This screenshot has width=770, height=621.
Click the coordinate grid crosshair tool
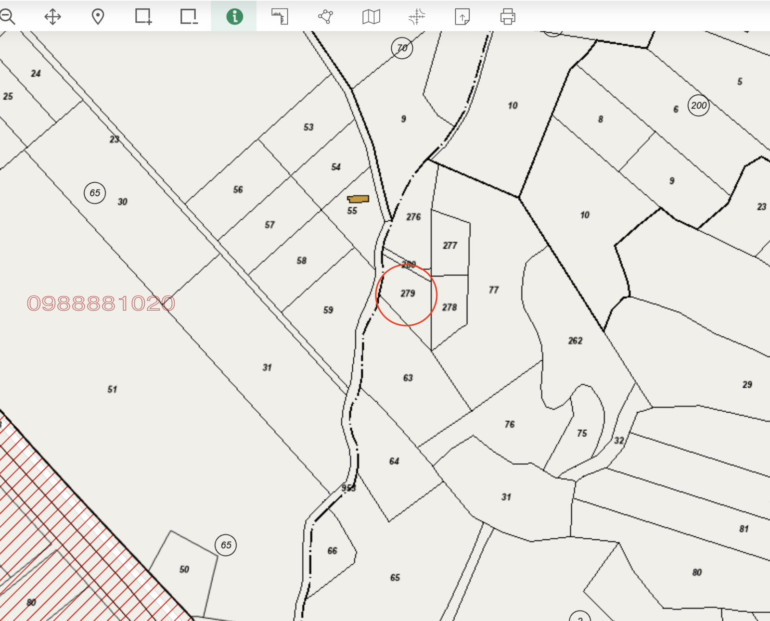(417, 17)
